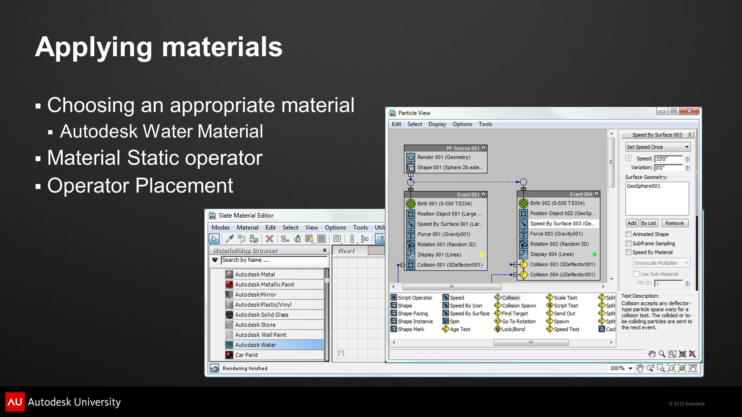
Task: Toggle the Speed checkbox in rollout
Action: pyautogui.click(x=629, y=158)
